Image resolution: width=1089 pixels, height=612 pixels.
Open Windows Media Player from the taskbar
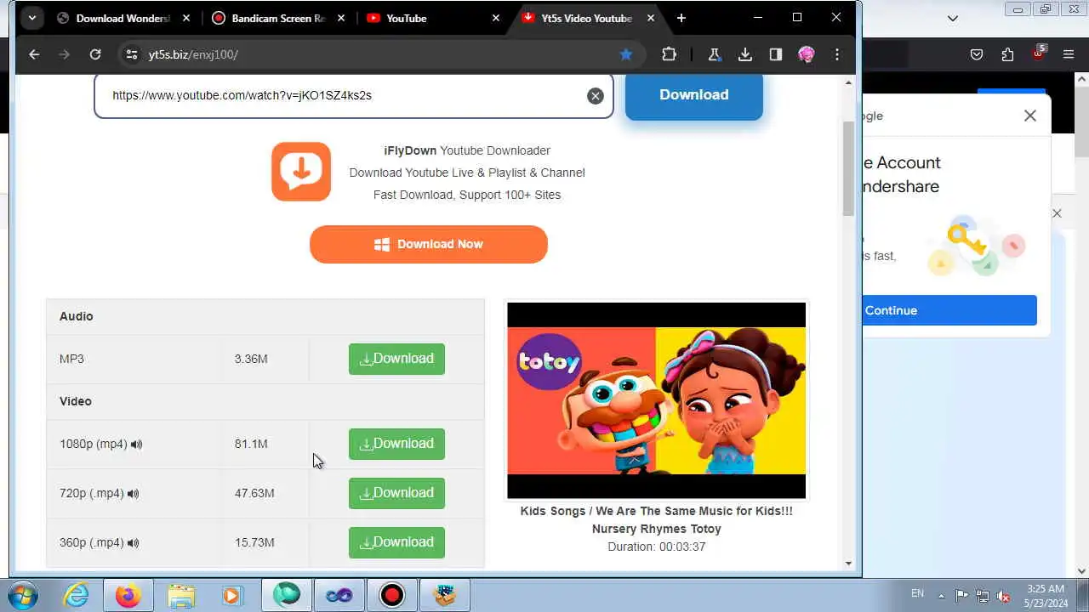231,595
